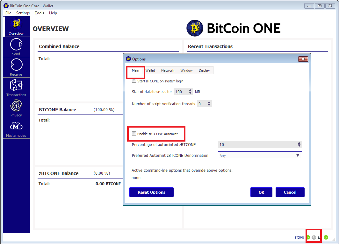The height and width of the screenshot is (244, 339).
Task: Click the BTCONE unit label in status bar
Action: pyautogui.click(x=299, y=237)
